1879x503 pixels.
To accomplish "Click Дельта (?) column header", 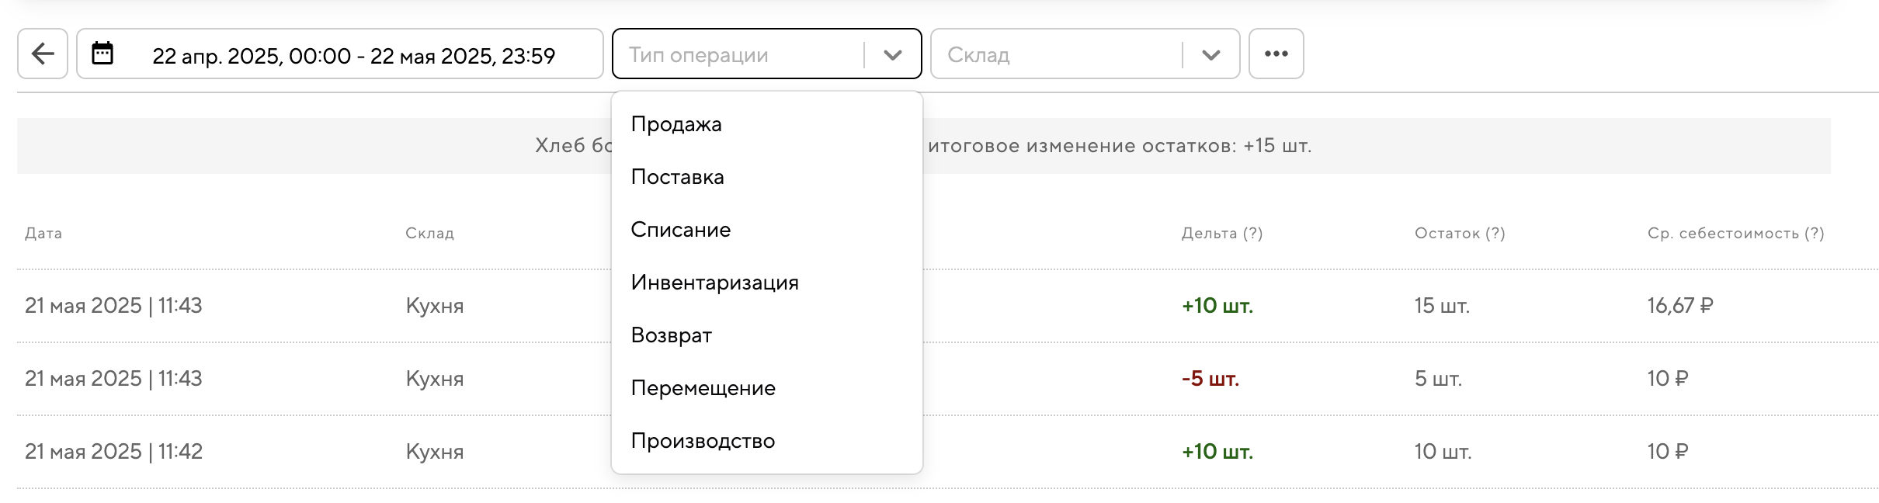I will click(1221, 234).
